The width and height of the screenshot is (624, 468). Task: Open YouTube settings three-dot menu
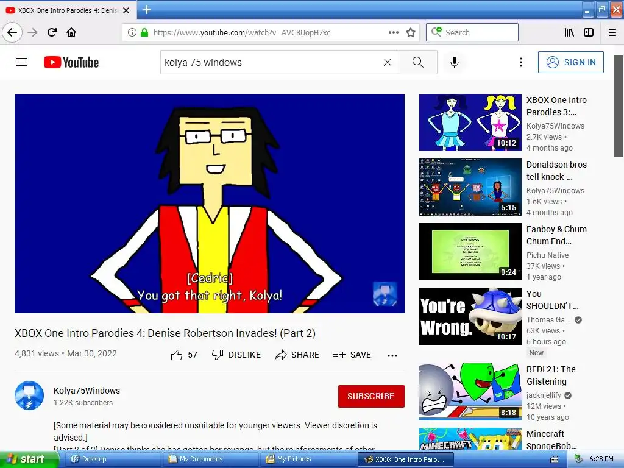[521, 62]
